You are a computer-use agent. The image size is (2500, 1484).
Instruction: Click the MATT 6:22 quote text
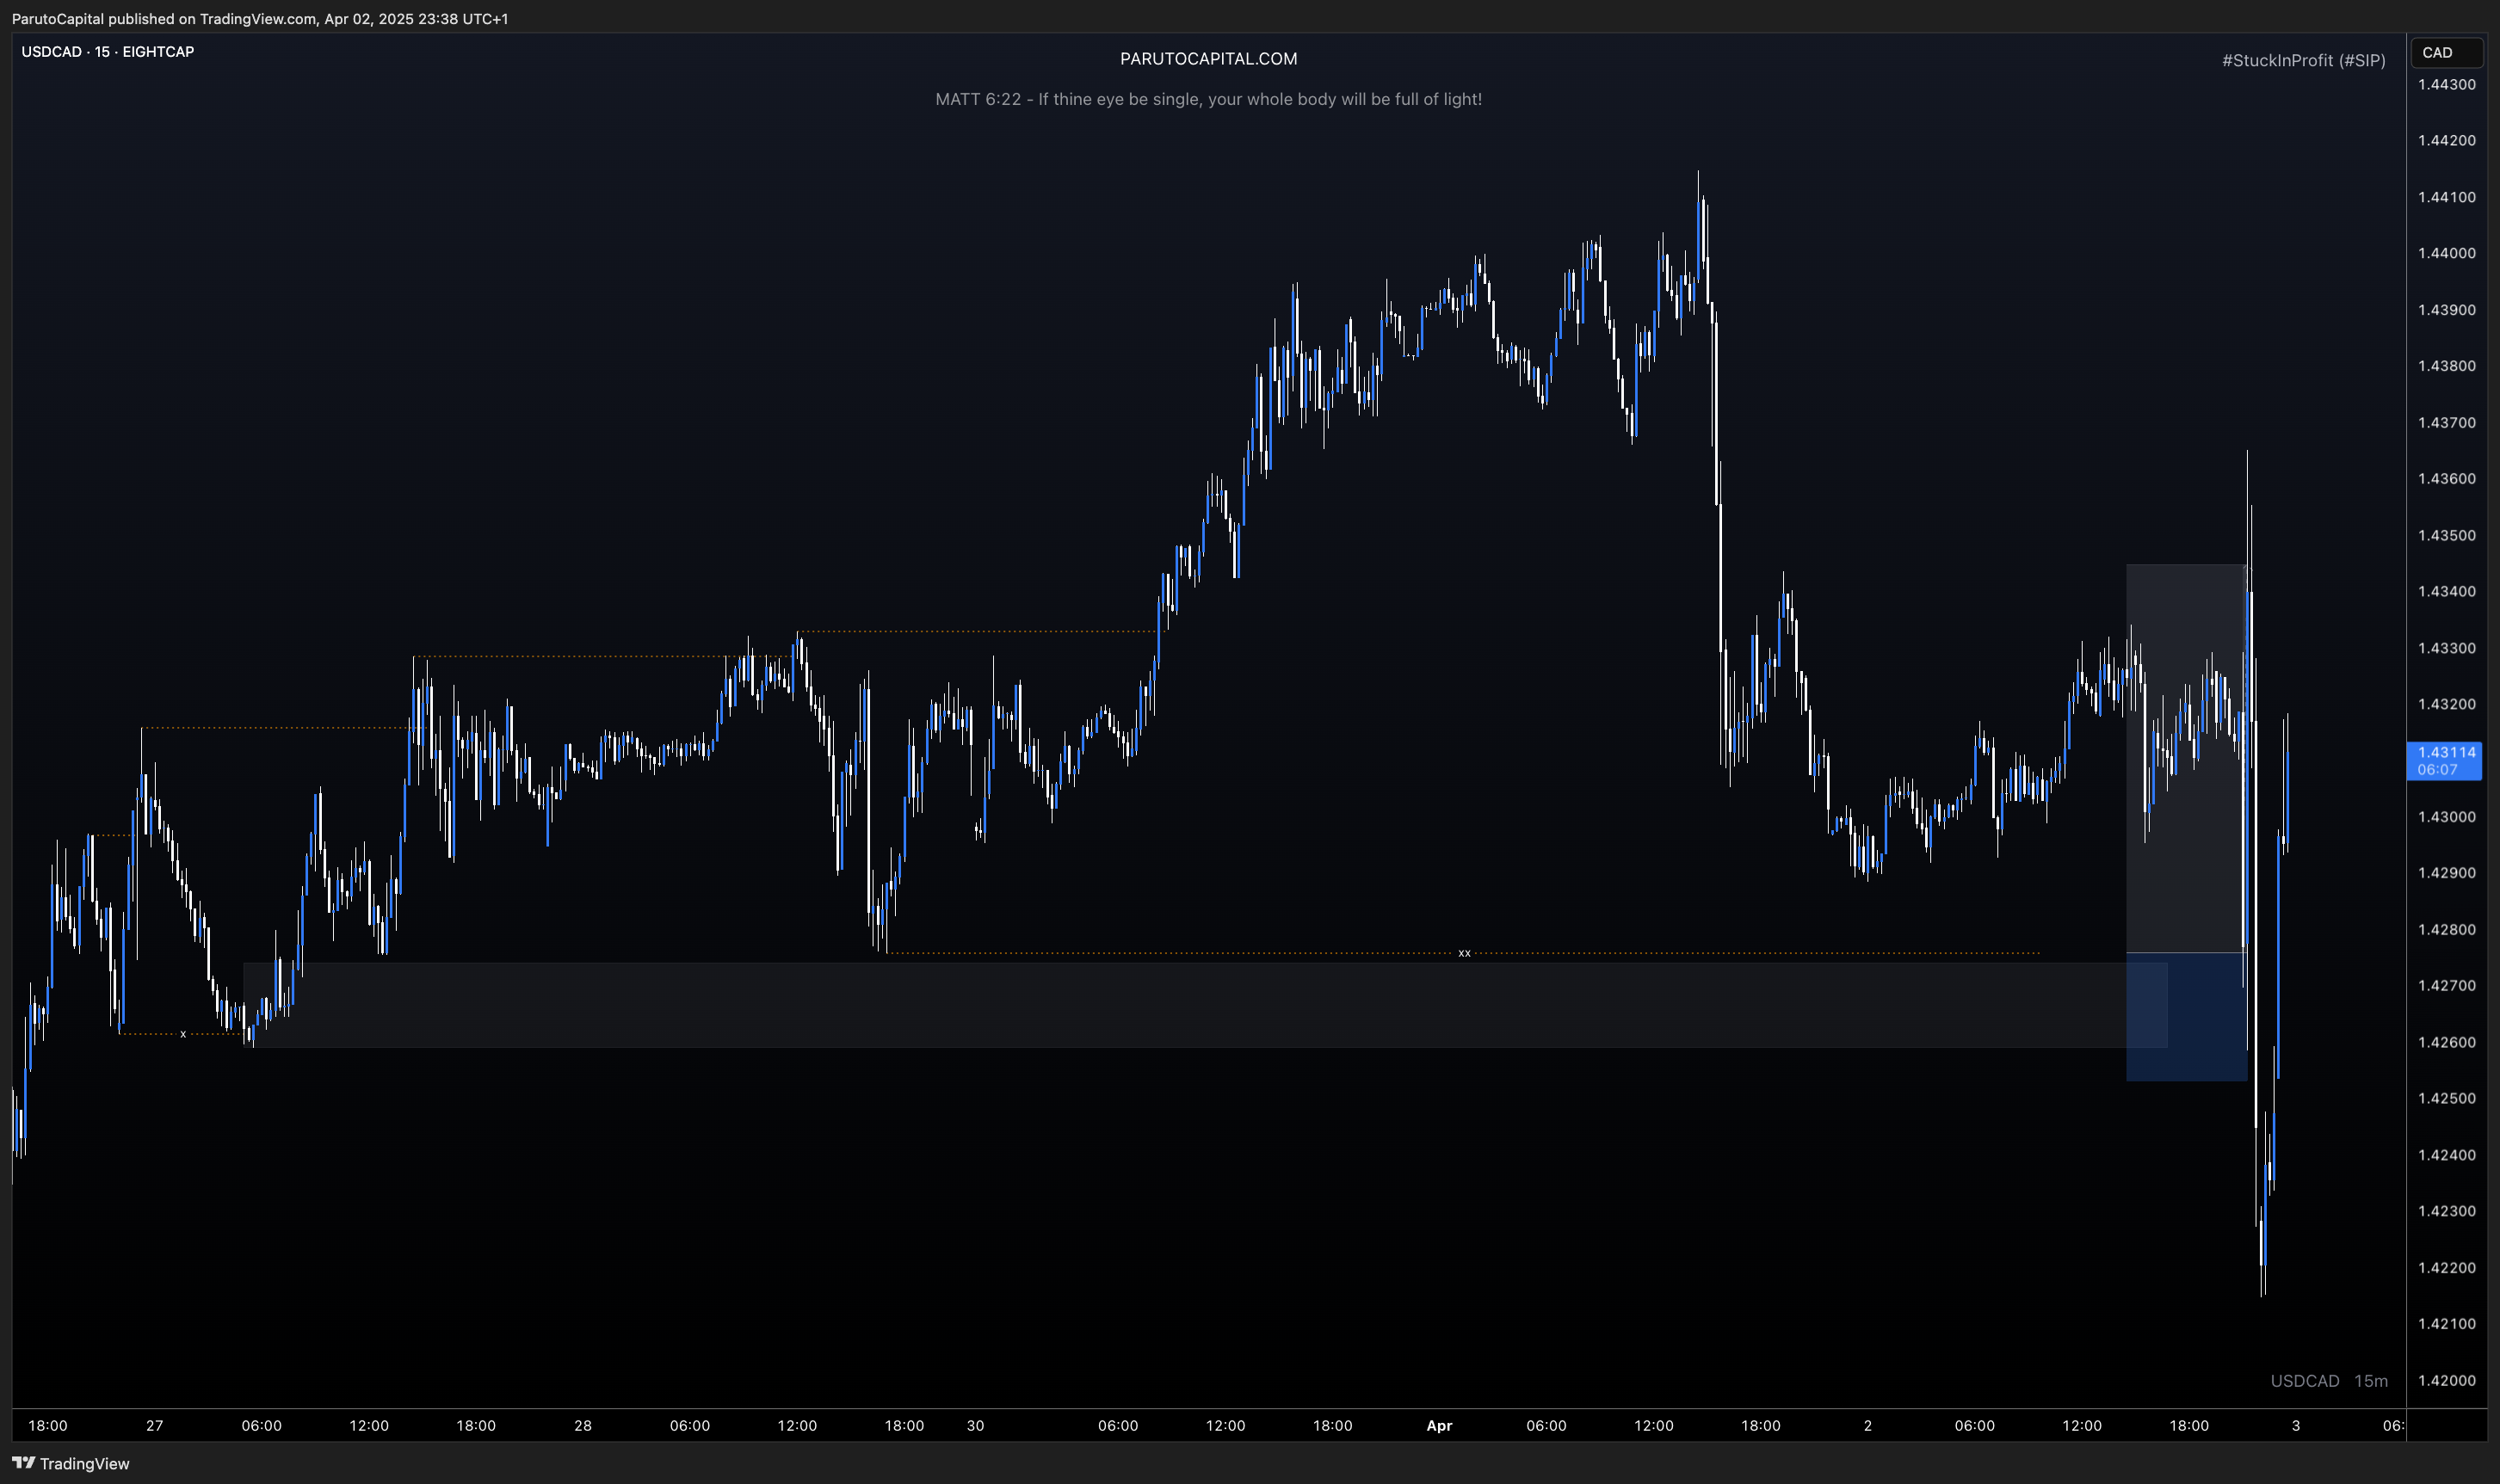click(1208, 99)
